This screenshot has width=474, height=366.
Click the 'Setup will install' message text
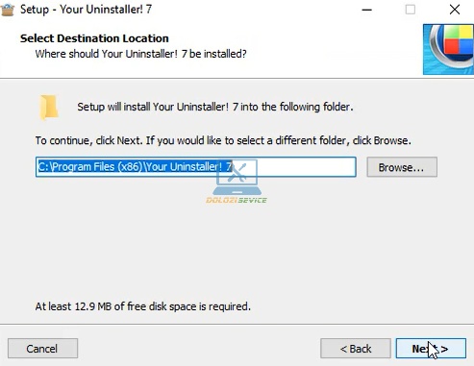215,107
